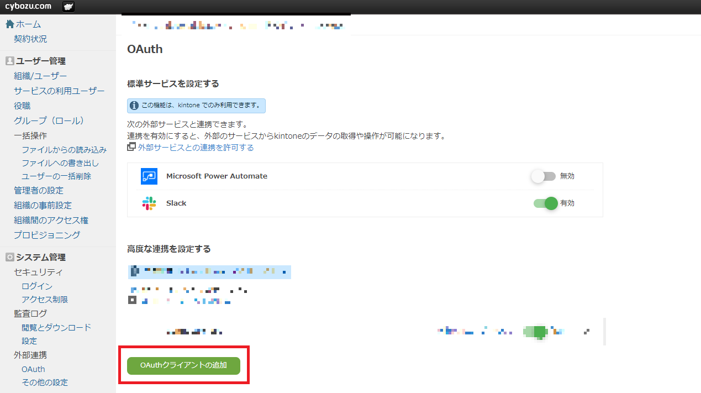
Task: Go to ホーム in sidebar
Action: point(28,24)
